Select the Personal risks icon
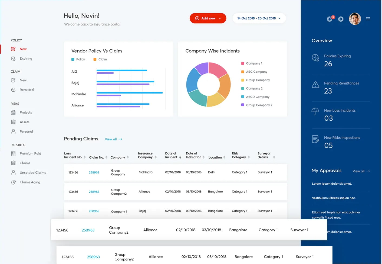The width and height of the screenshot is (382, 264). pos(14,131)
